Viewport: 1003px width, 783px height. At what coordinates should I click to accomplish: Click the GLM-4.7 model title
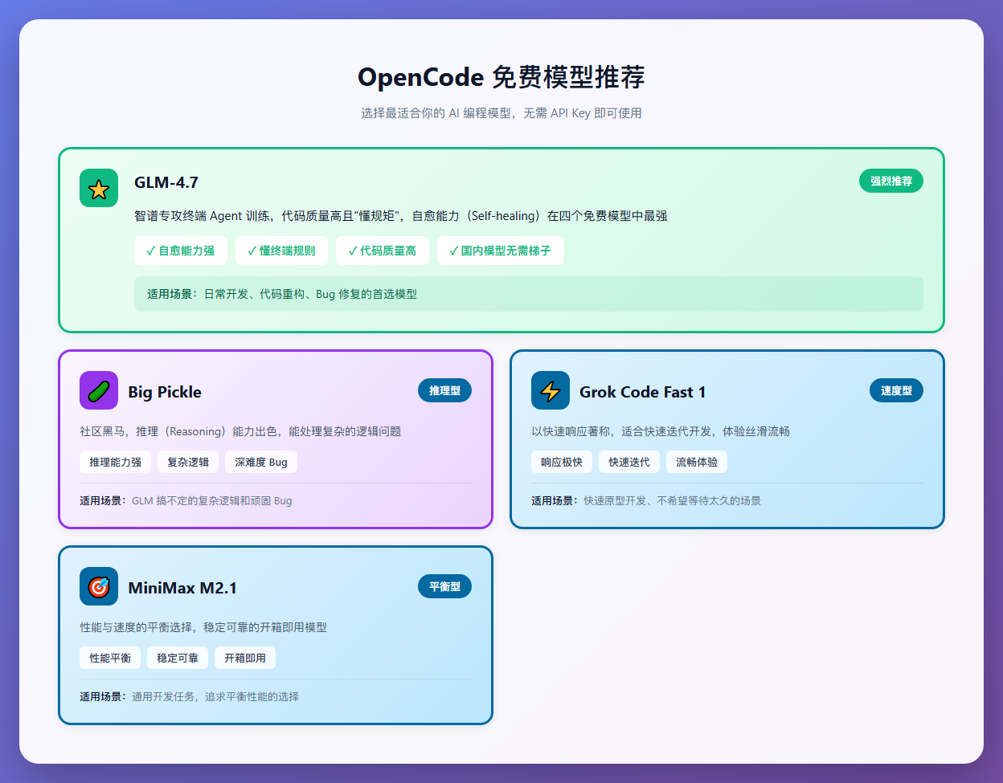(x=166, y=182)
